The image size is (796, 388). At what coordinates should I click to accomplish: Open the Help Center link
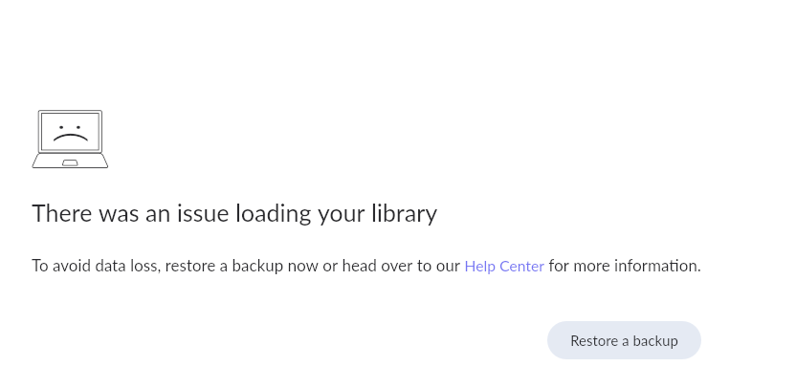pos(504,266)
